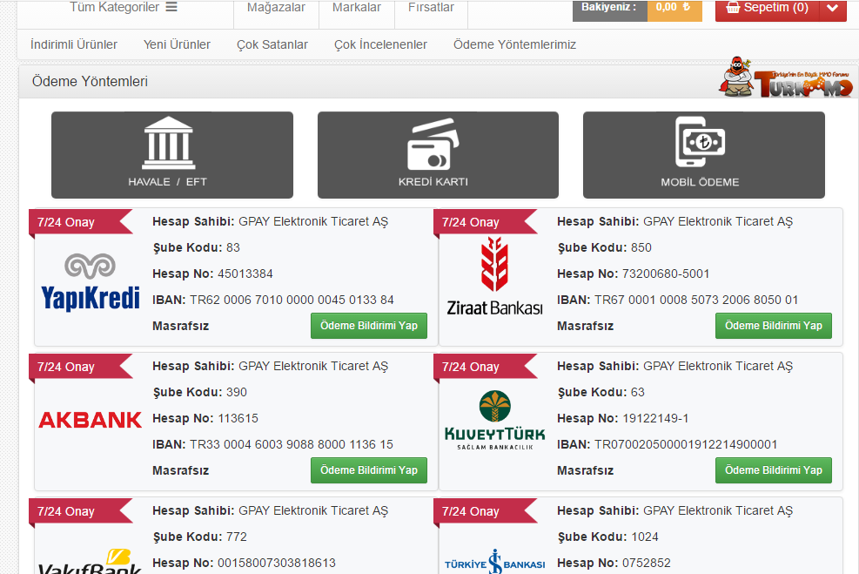
Task: Click the Yapı Kredi bank logo
Action: pos(91,282)
